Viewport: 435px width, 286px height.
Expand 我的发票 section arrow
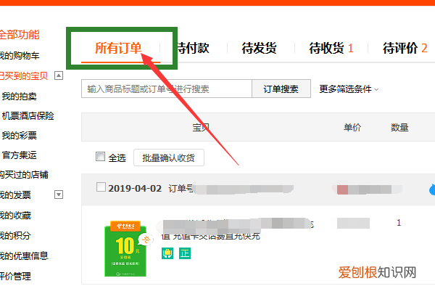59,195
